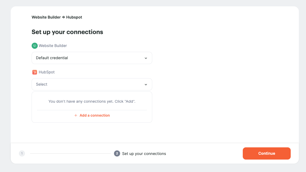
Task: Select the step 2 number badge
Action: [117, 153]
